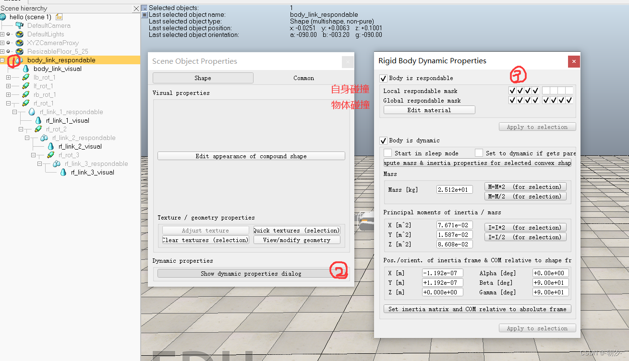The height and width of the screenshot is (361, 629).
Task: Open the Edit material dialog
Action: [429, 110]
